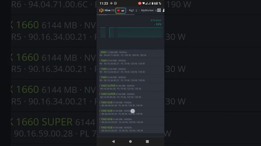
Task: Tap the Android recent apps square
Action: point(147,142)
